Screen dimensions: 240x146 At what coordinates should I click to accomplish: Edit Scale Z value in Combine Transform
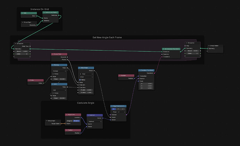click(146, 88)
